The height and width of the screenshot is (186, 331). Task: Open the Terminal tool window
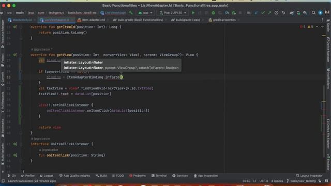pyautogui.click(x=159, y=176)
